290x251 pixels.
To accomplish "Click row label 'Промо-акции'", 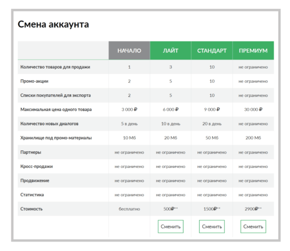I will tap(34, 81).
